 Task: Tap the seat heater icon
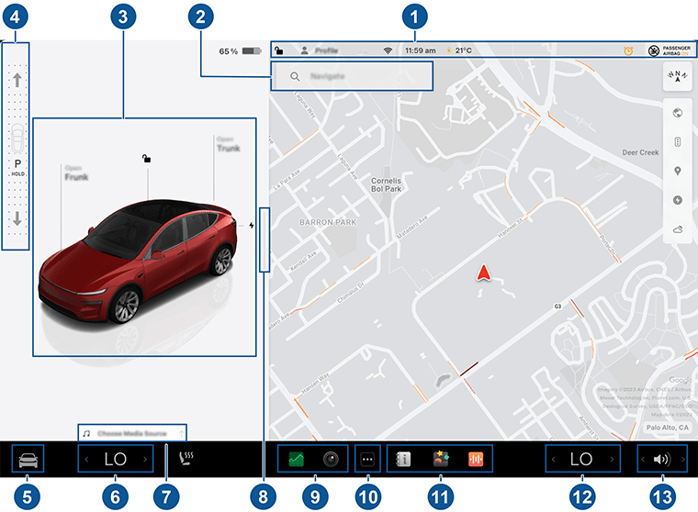(187, 458)
